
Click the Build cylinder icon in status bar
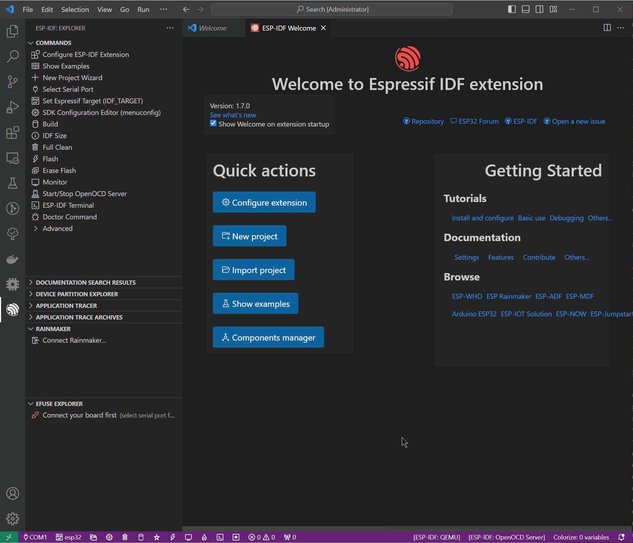click(141, 537)
